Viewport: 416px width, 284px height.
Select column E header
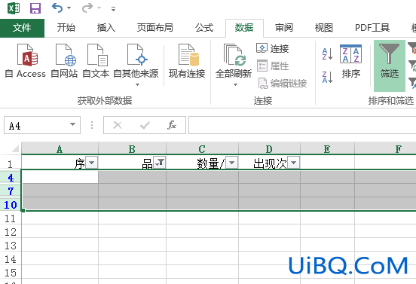click(x=327, y=148)
